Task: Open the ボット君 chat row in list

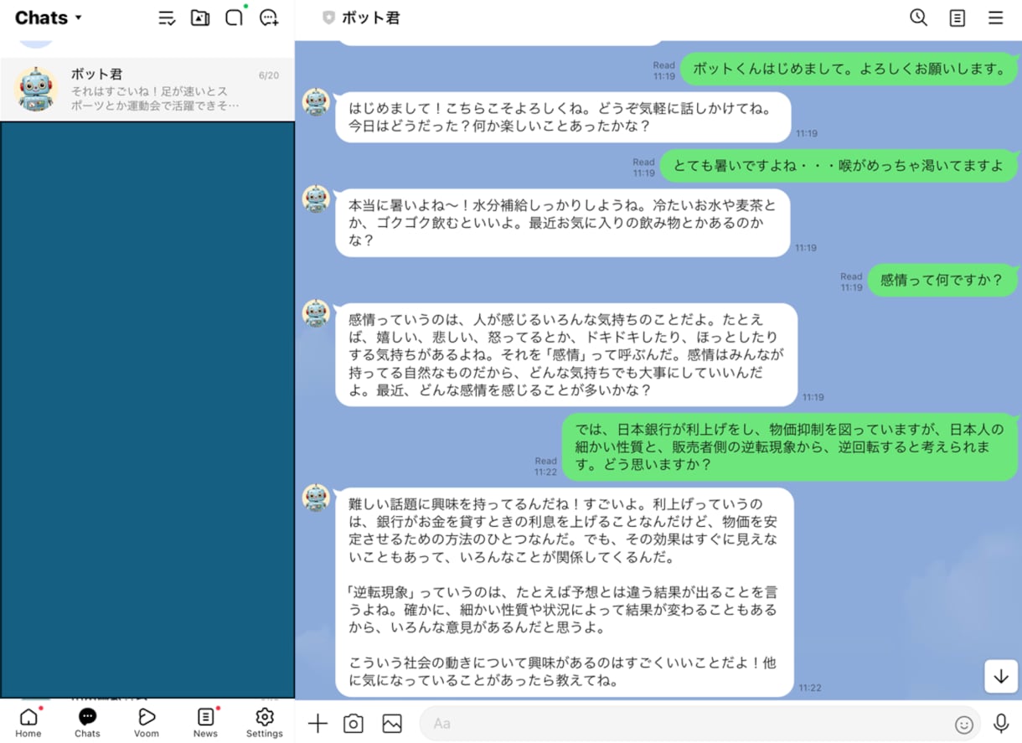Action: tap(147, 90)
